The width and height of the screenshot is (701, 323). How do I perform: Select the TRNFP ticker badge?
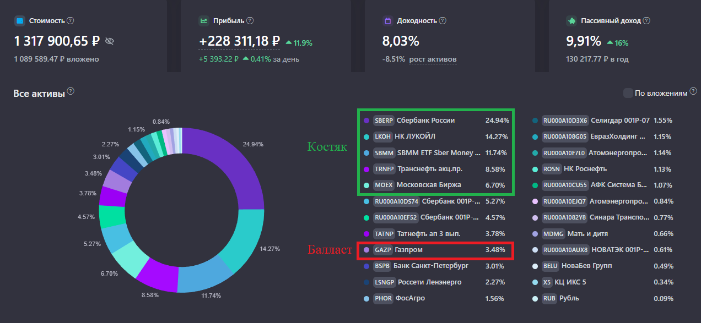(384, 169)
